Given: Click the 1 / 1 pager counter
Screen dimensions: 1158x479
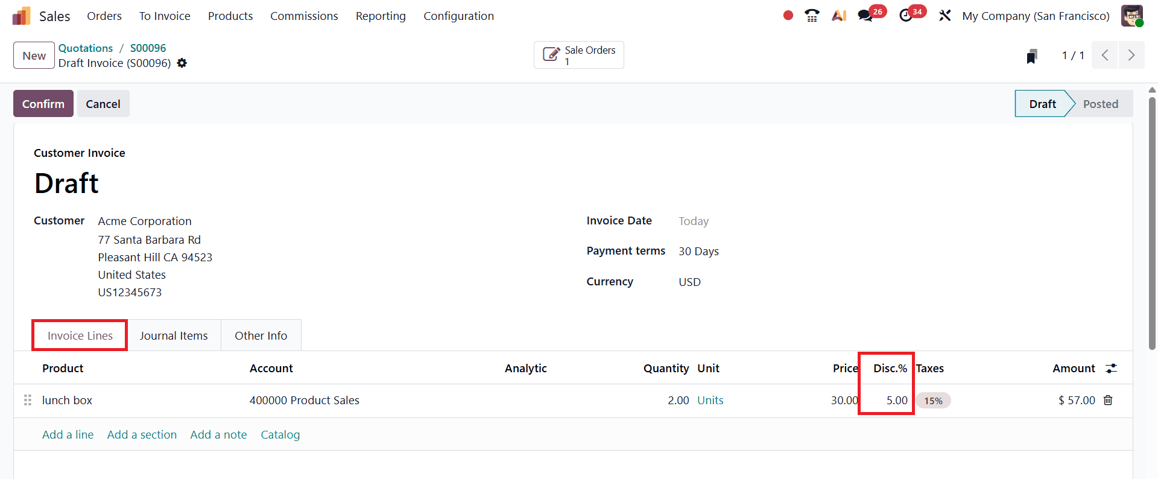Looking at the screenshot, I should tap(1073, 56).
